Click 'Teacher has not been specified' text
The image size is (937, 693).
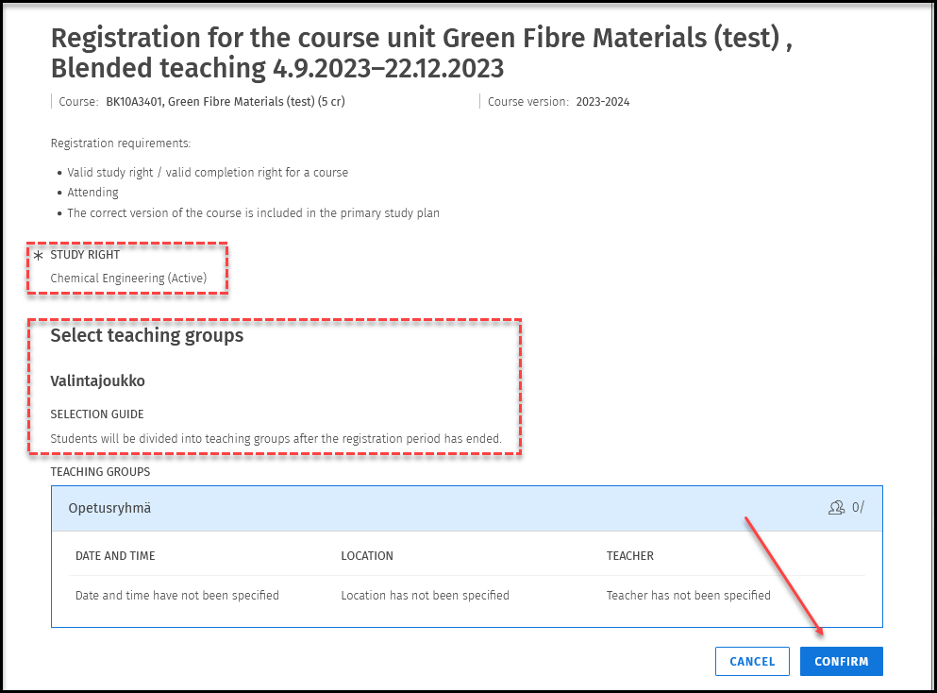[x=688, y=596]
